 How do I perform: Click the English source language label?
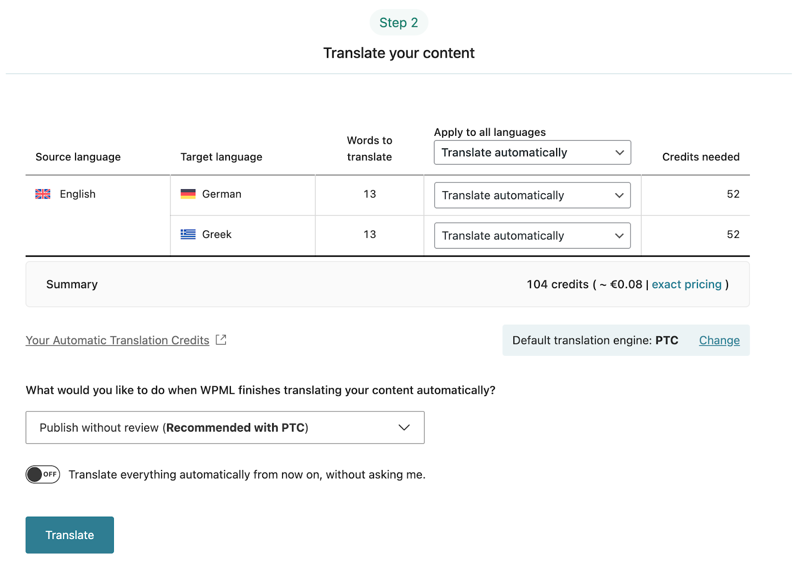coord(78,194)
